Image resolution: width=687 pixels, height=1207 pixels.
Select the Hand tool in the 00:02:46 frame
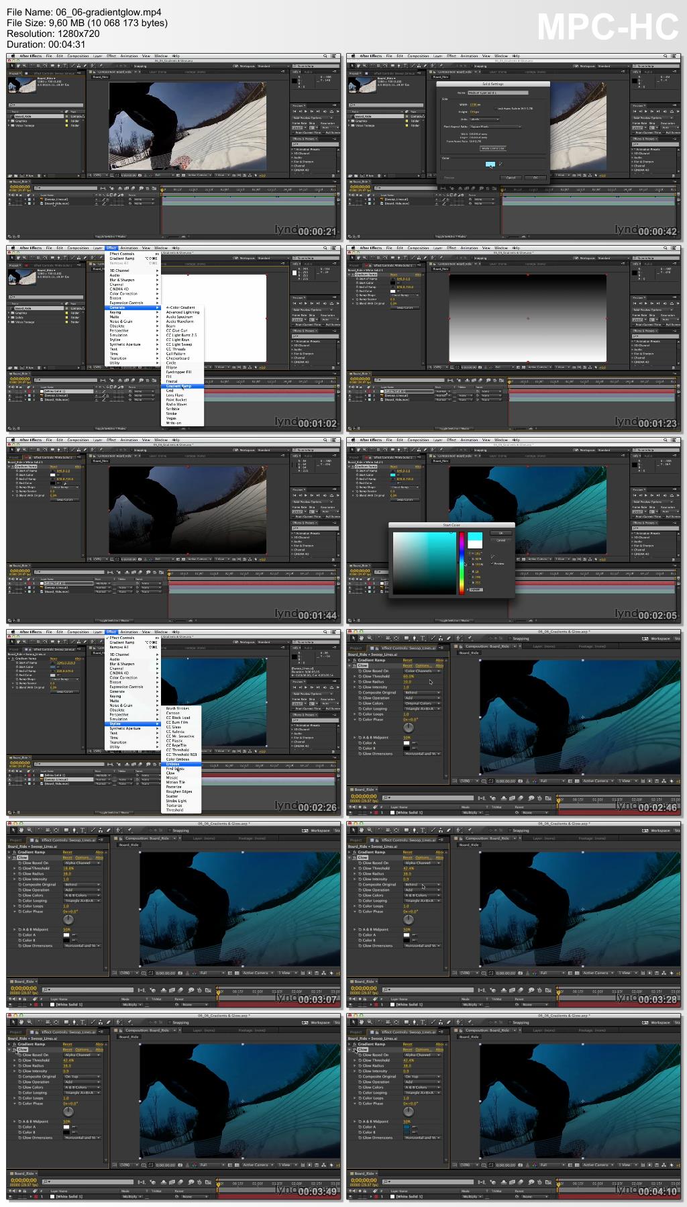362,638
